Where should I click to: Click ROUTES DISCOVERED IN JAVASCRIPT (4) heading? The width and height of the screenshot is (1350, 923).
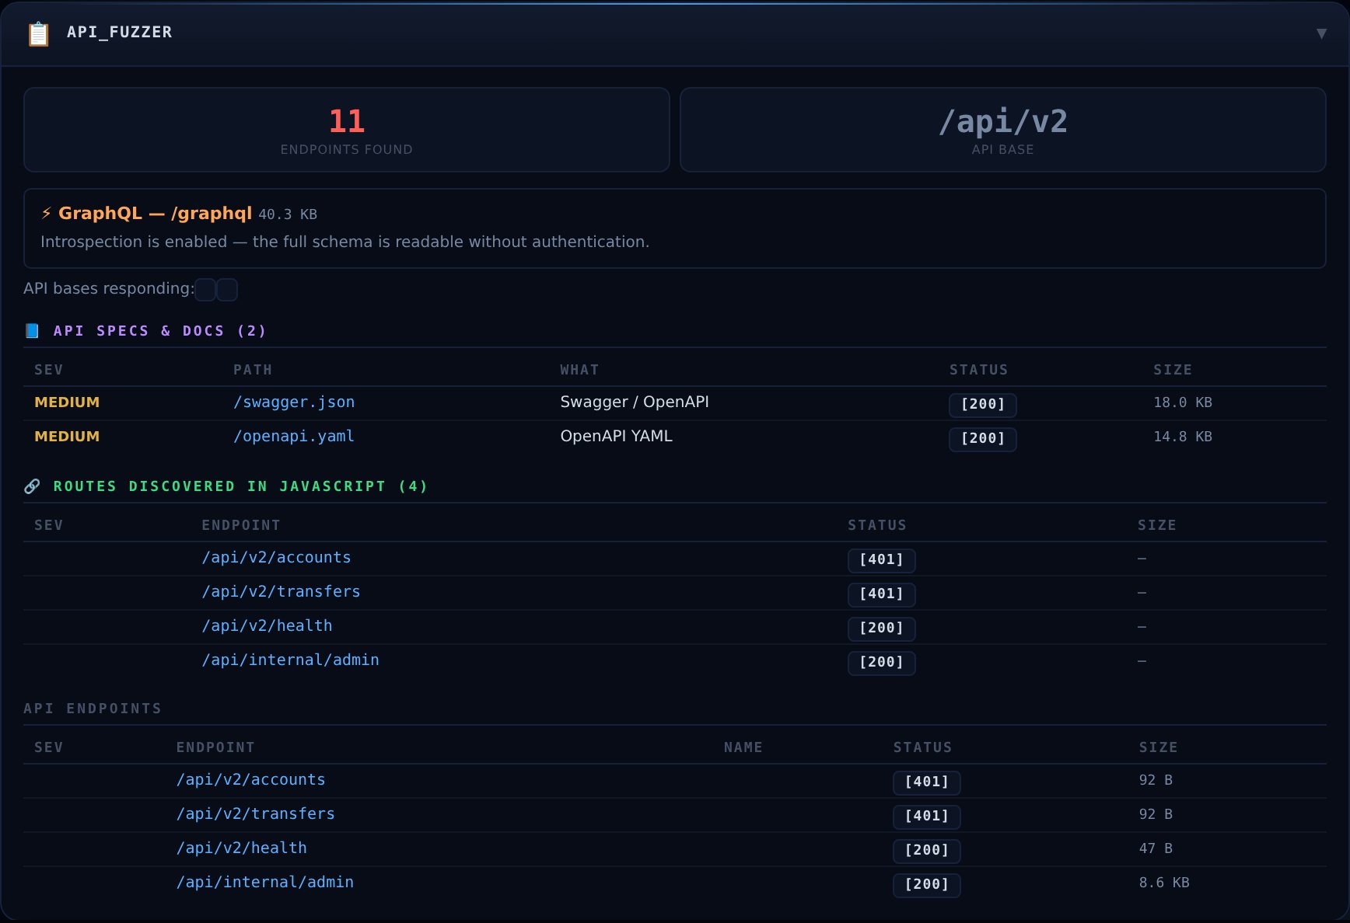240,486
